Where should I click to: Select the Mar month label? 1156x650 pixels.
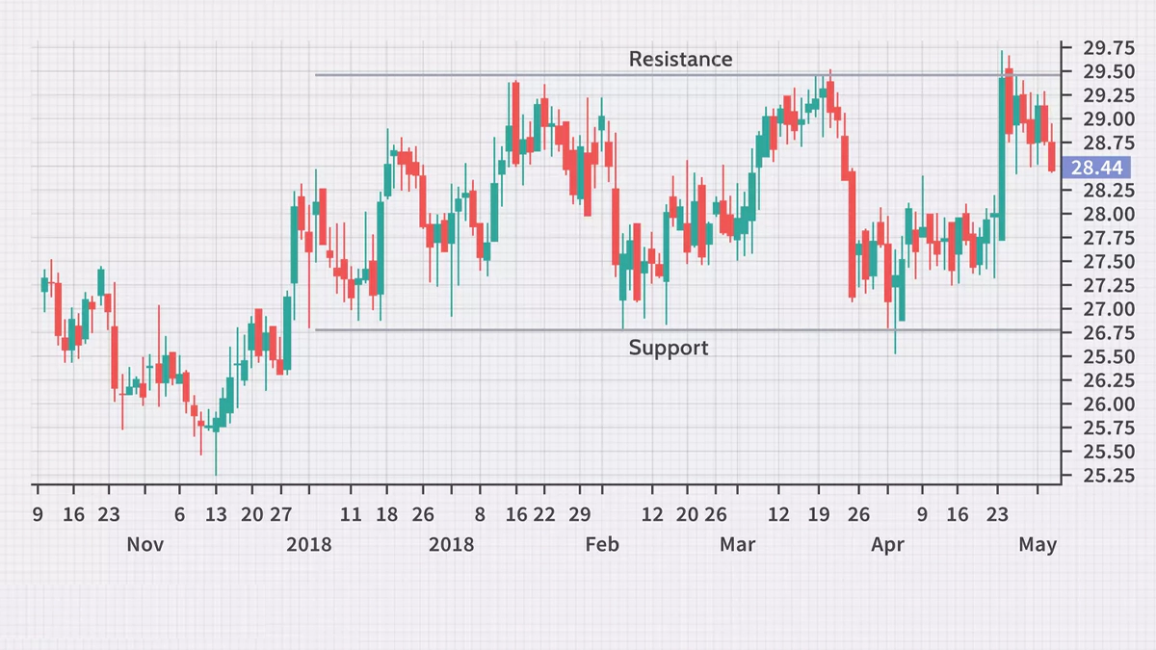(x=737, y=544)
